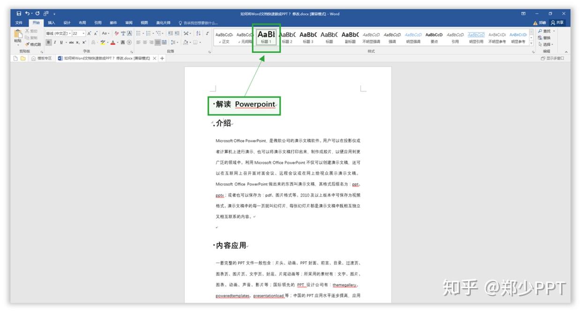581x312 pixels.
Task: Open folder icon in document tab bar
Action: 23,59
